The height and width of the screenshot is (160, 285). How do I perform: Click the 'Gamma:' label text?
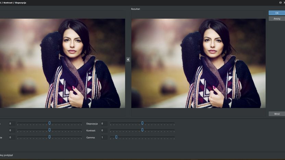[91, 137]
